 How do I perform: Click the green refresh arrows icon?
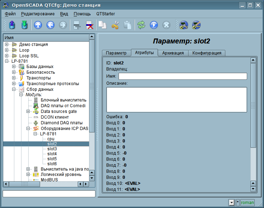[x=142, y=25]
